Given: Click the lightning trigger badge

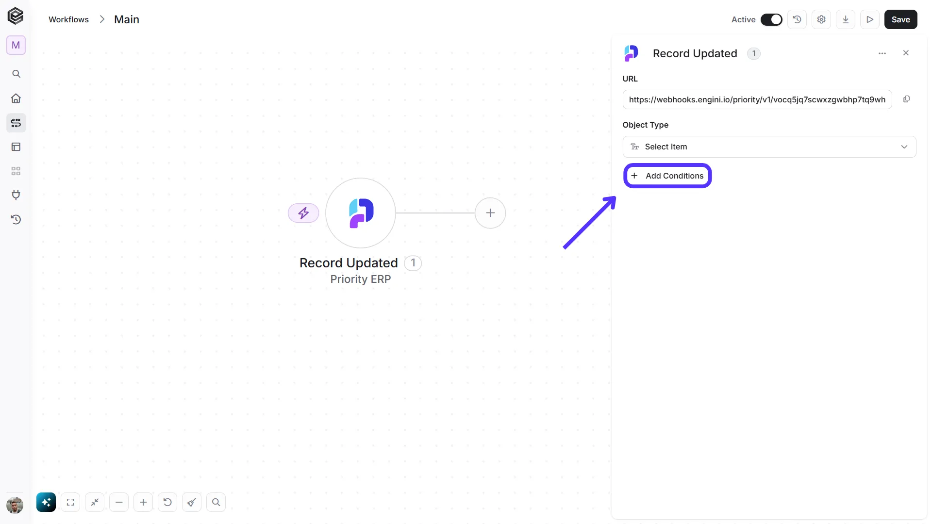Looking at the screenshot, I should (303, 213).
